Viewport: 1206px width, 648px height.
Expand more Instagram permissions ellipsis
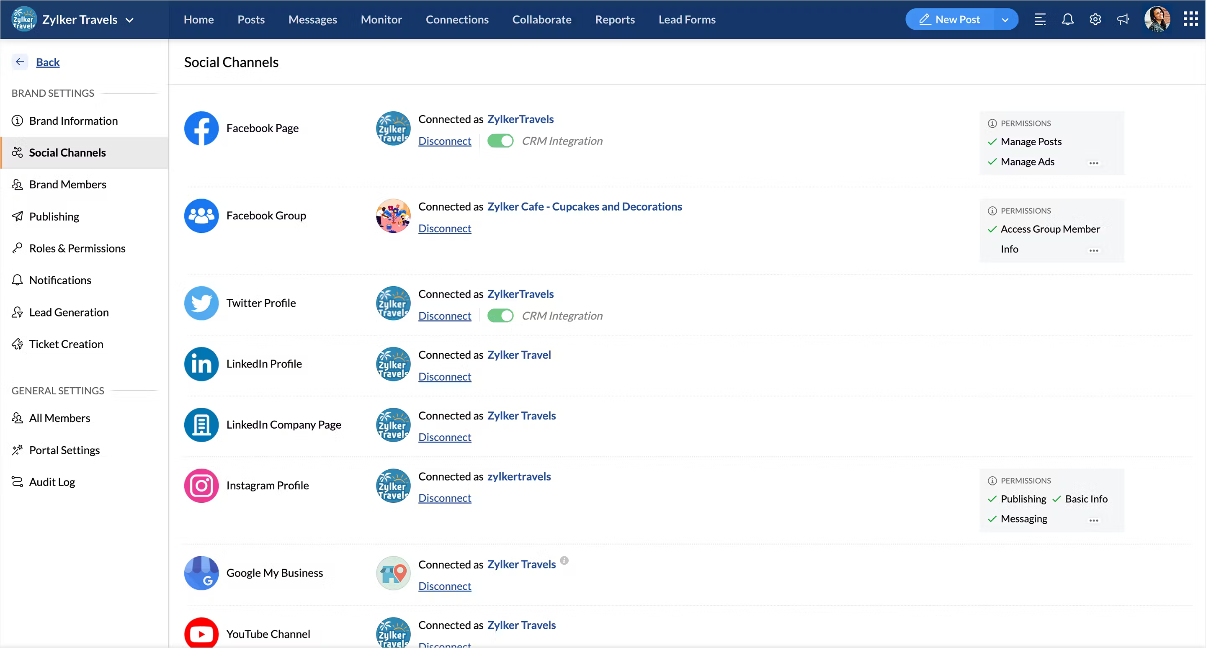click(x=1094, y=521)
